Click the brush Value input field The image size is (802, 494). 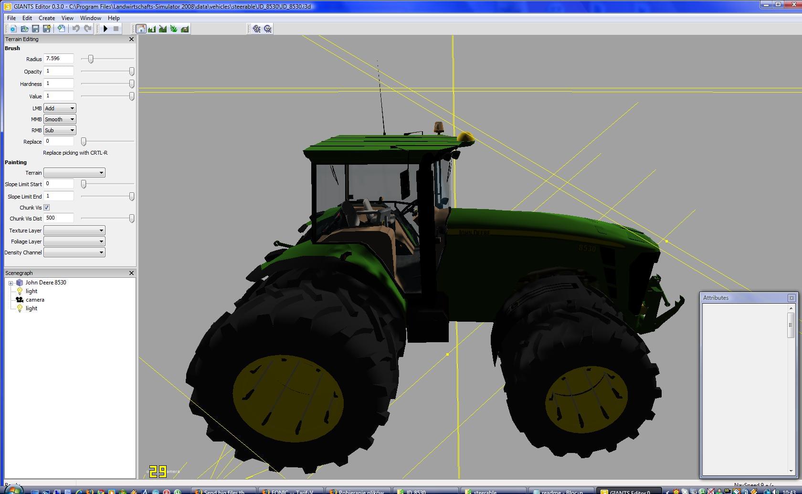[x=59, y=96]
